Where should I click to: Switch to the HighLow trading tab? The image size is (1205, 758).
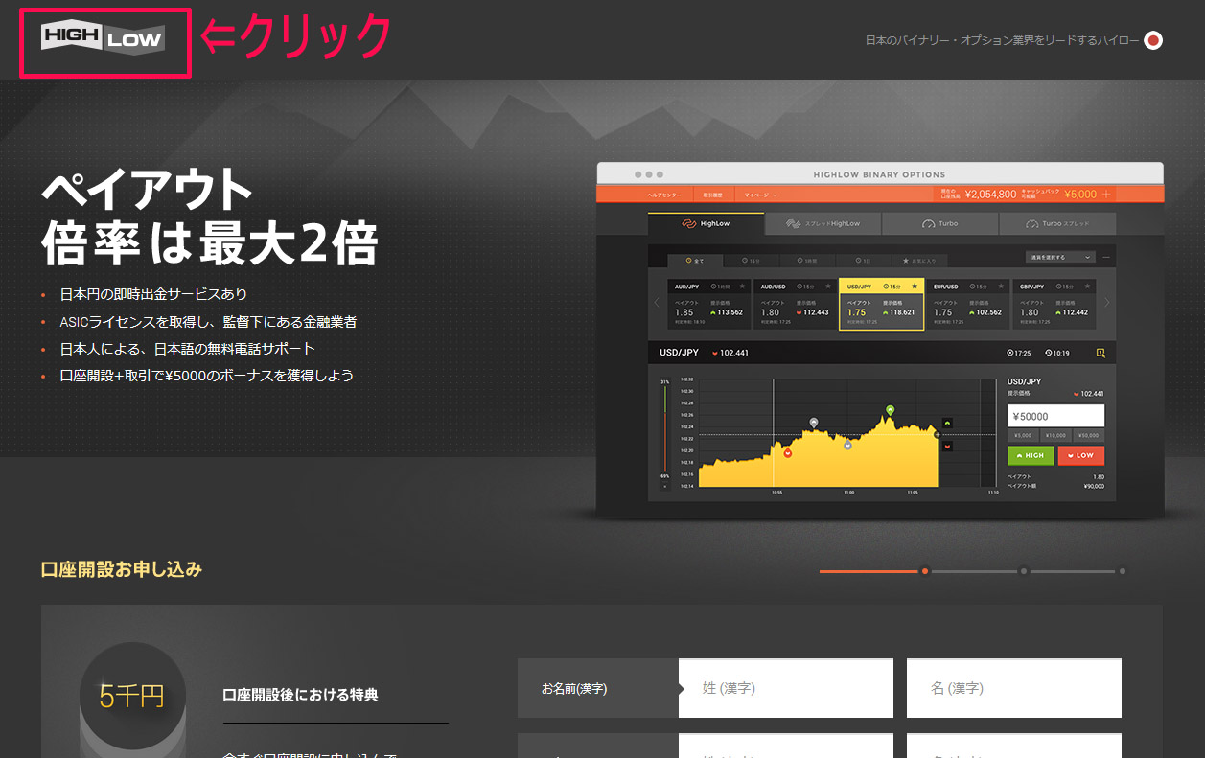click(707, 224)
